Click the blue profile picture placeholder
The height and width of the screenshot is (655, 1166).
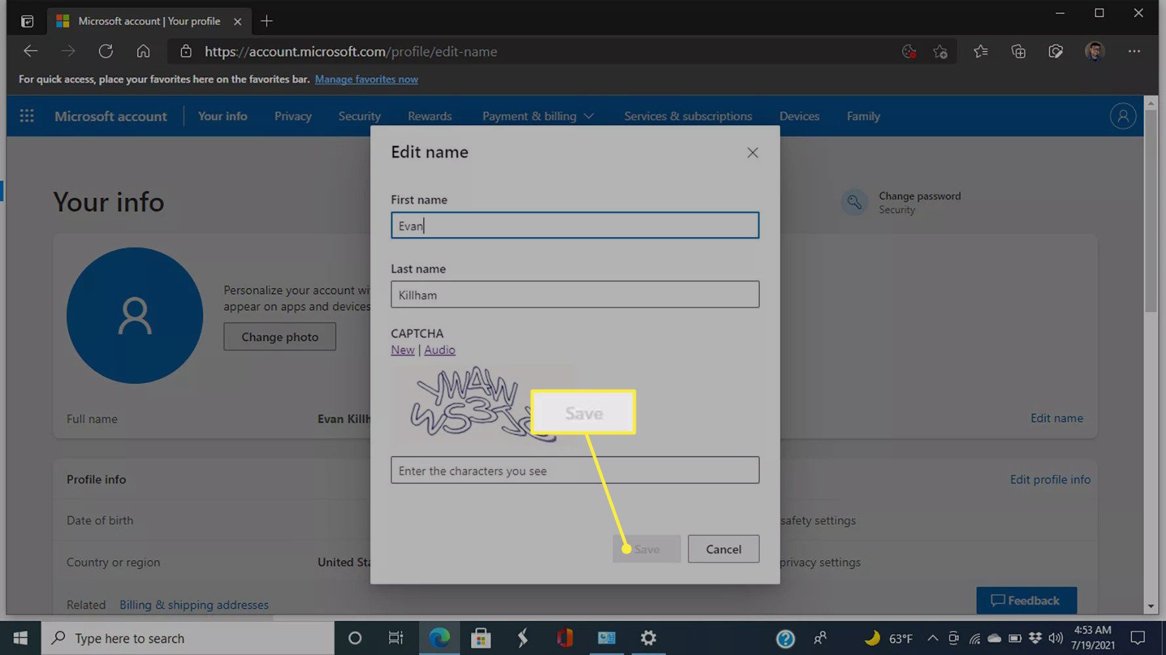pyautogui.click(x=134, y=316)
